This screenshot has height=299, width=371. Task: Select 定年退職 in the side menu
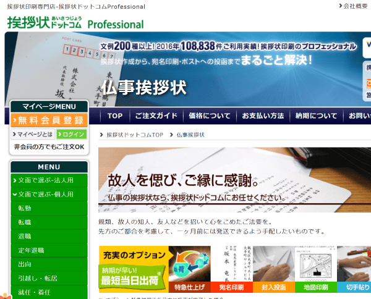pos(49,250)
